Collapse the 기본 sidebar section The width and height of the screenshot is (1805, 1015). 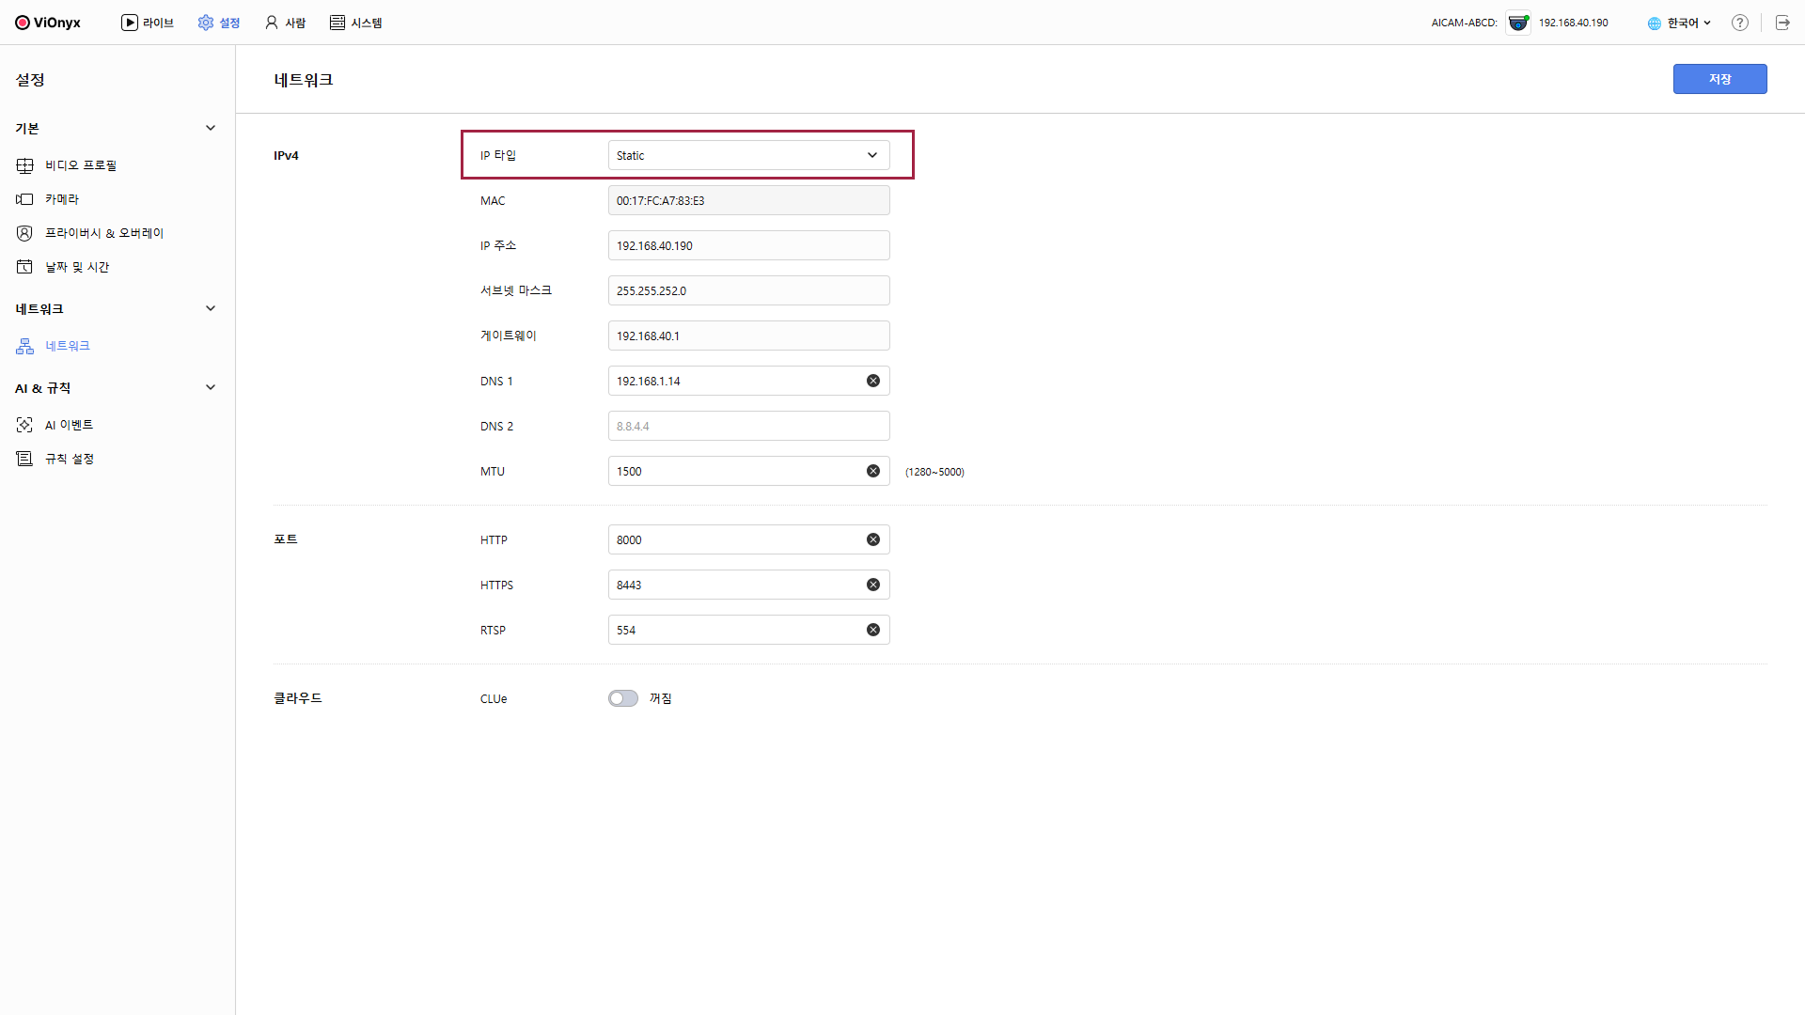pyautogui.click(x=211, y=128)
